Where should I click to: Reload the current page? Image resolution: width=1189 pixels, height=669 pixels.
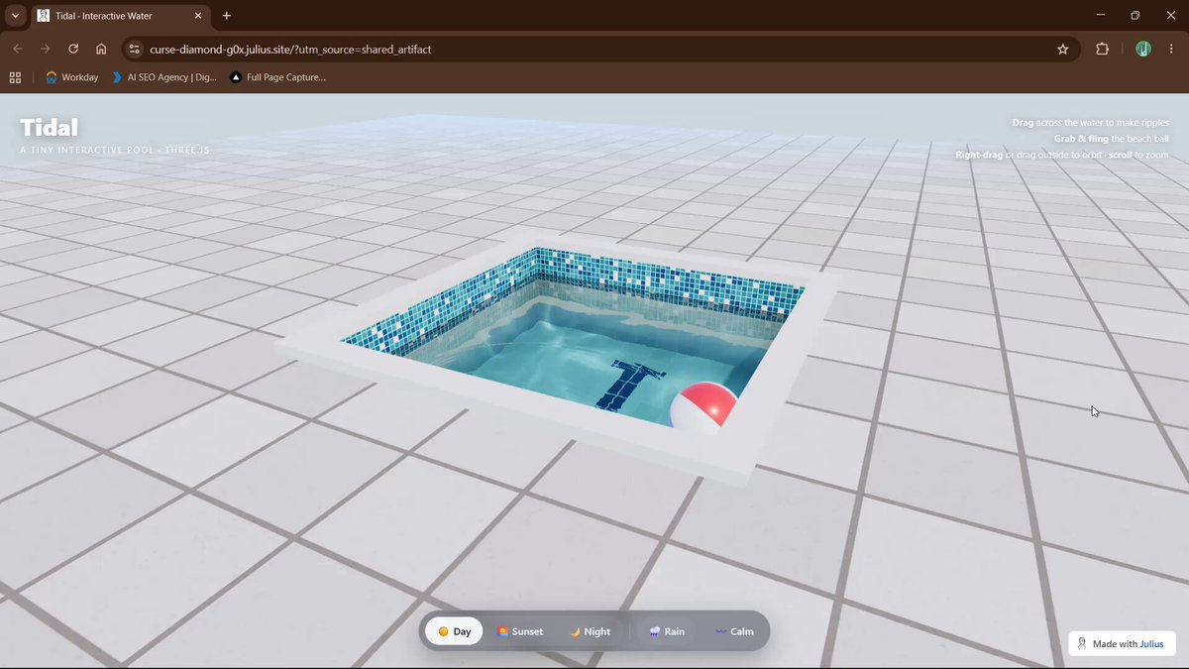coord(73,49)
